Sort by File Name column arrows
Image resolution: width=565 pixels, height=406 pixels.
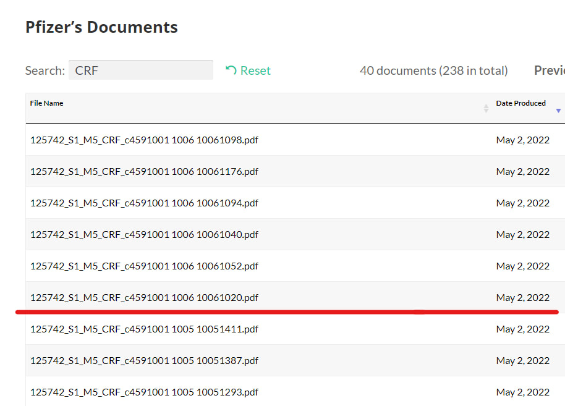(x=486, y=108)
